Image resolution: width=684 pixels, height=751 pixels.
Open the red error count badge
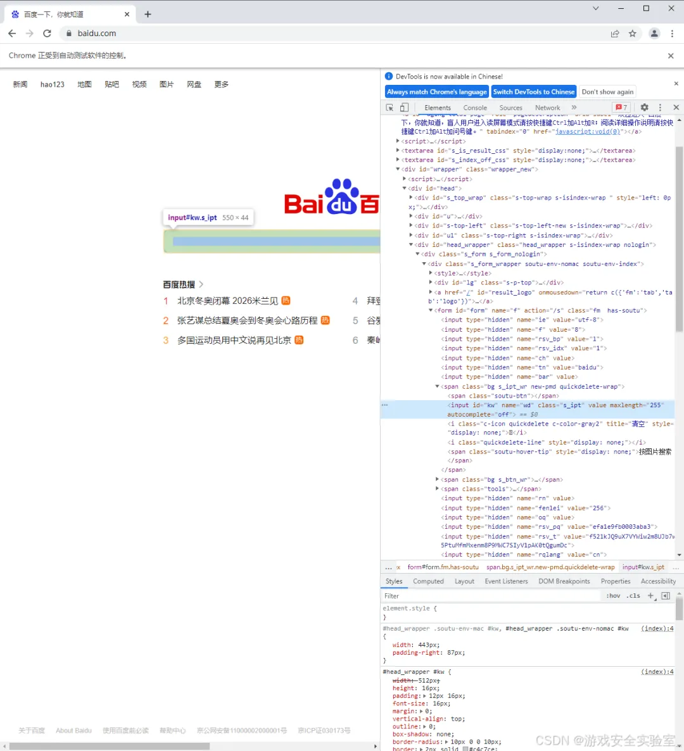pos(621,107)
